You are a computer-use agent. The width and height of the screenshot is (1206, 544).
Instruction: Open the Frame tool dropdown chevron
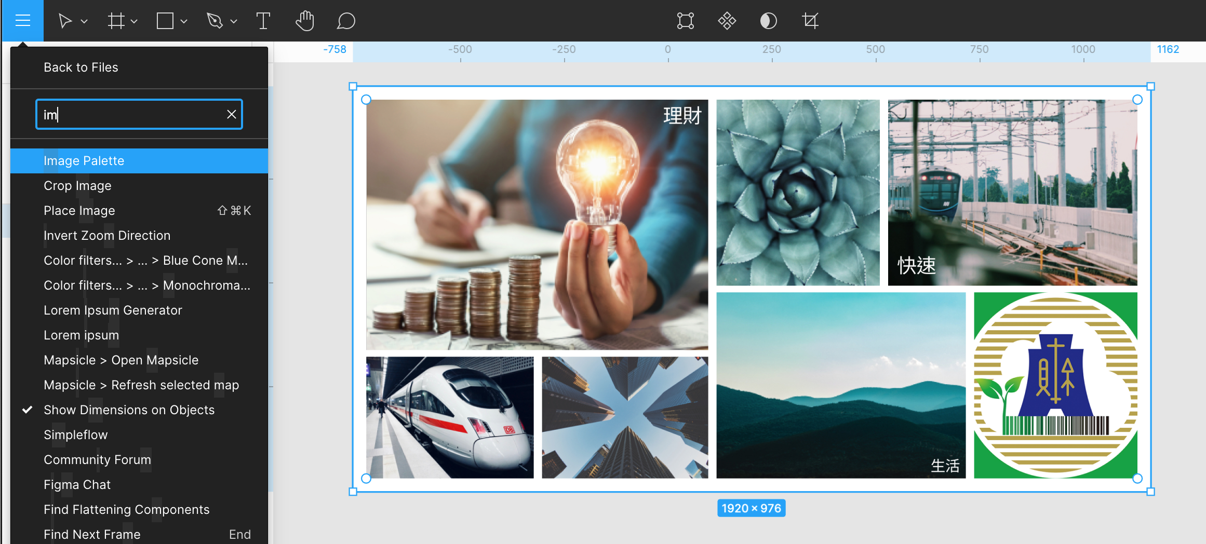(x=134, y=21)
